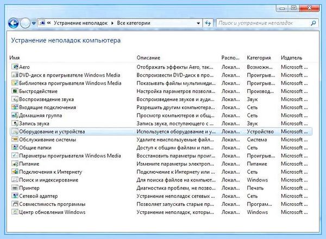Viewport: 326px width, 239px height.
Task: Click 'Печать' category cell
Action: 255,188
